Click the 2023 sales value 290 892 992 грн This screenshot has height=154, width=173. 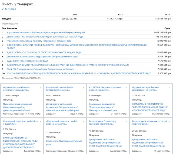(69, 19)
